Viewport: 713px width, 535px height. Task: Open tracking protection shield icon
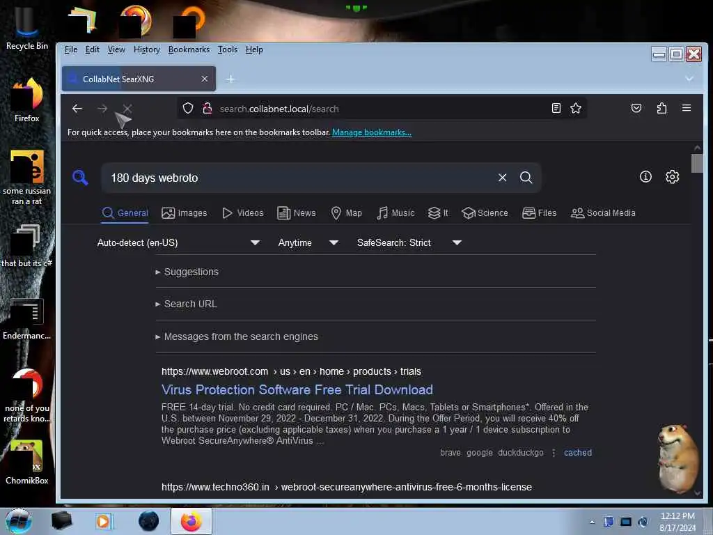click(188, 108)
